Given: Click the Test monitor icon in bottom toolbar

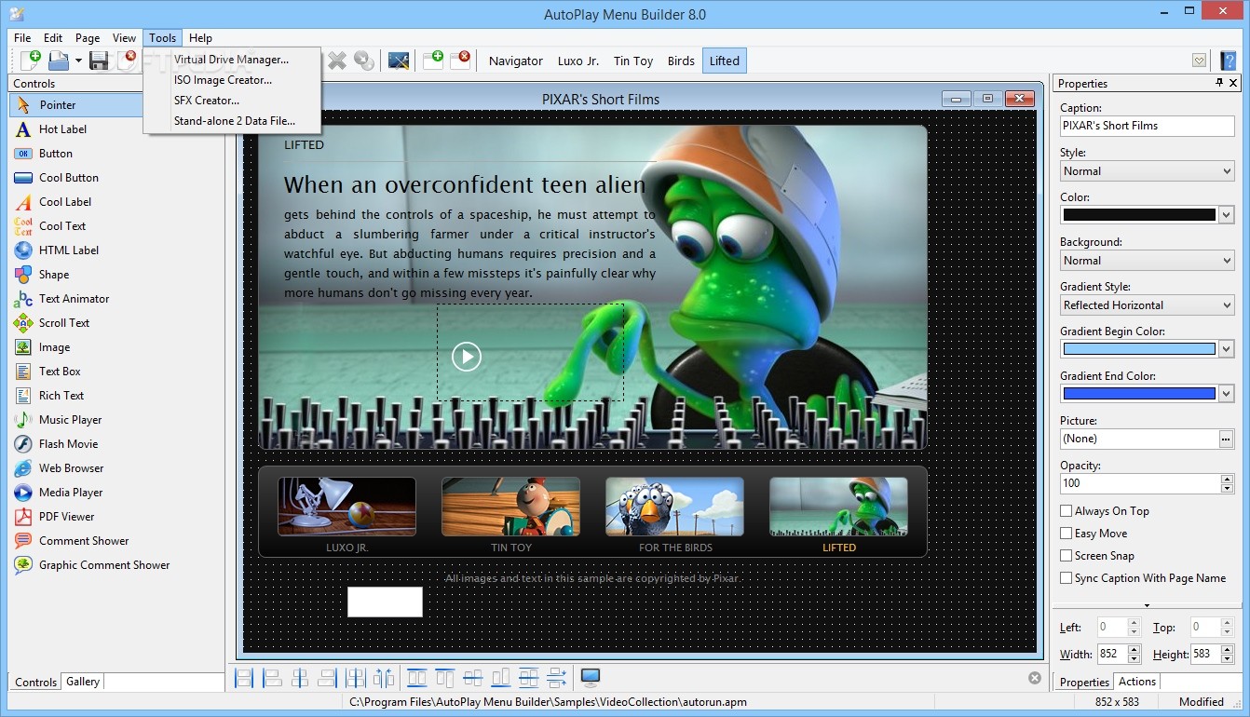Looking at the screenshot, I should [590, 678].
